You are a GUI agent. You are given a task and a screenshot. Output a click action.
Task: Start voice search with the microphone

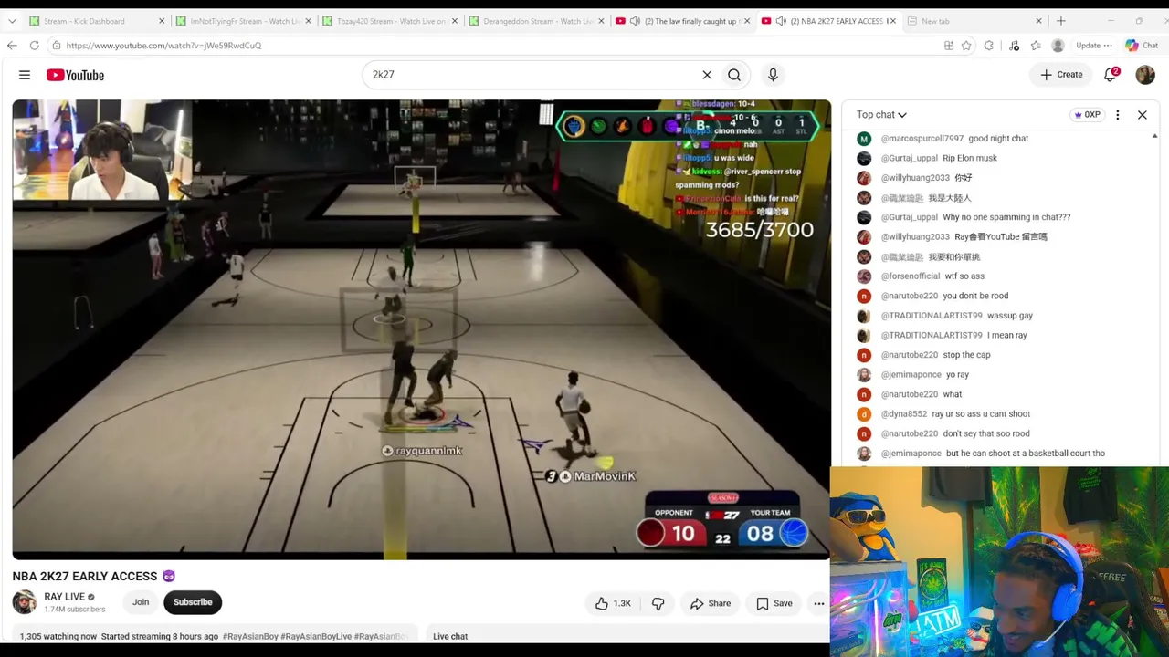pos(773,75)
